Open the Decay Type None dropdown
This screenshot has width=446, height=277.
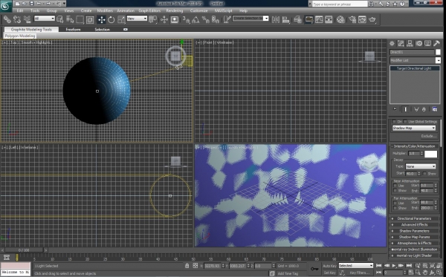(x=421, y=166)
